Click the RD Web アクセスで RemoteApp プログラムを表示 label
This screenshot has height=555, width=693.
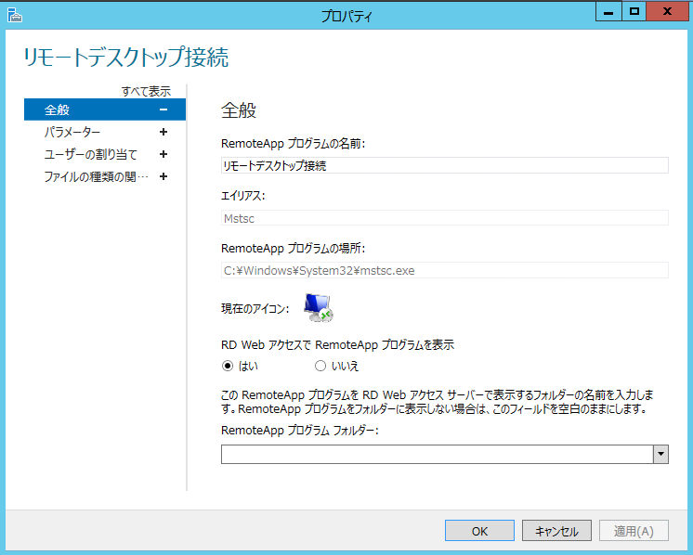tap(337, 345)
